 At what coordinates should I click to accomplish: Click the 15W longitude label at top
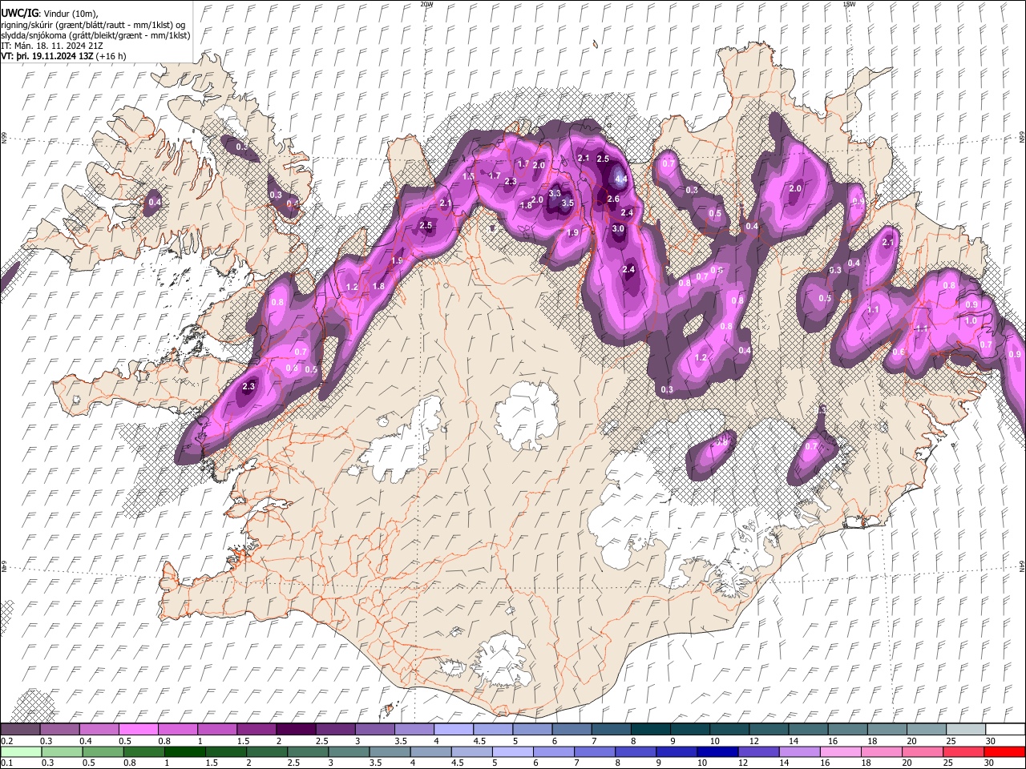[x=848, y=4]
